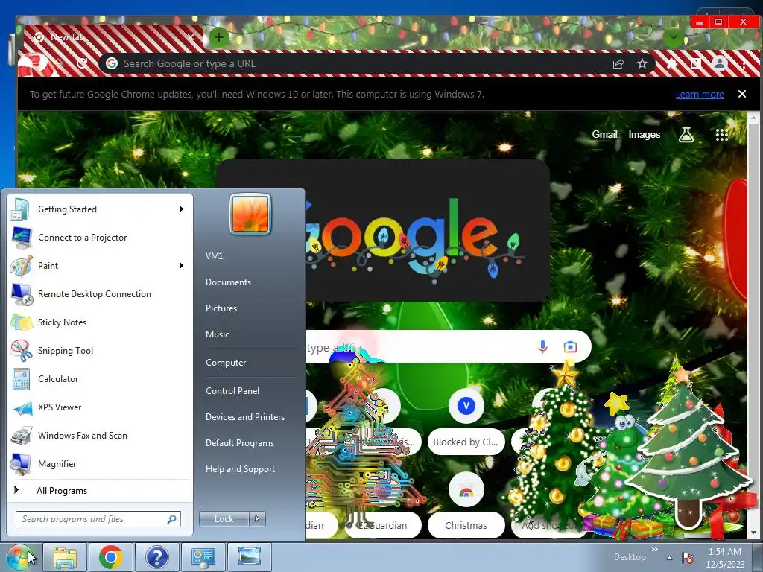This screenshot has height=572, width=763.
Task: Open the Chrome extensions puzzle icon
Action: click(672, 64)
